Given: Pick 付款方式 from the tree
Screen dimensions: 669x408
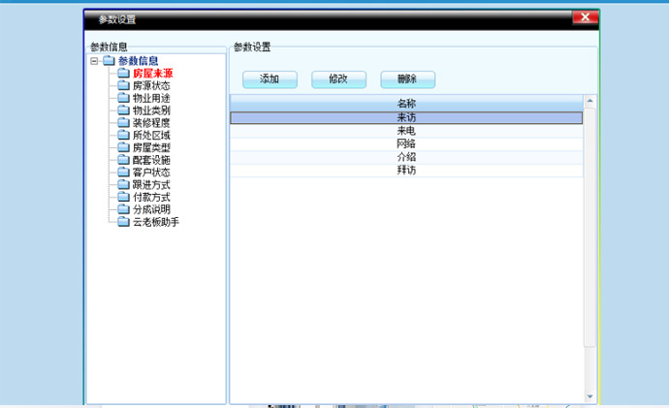Looking at the screenshot, I should point(151,197).
